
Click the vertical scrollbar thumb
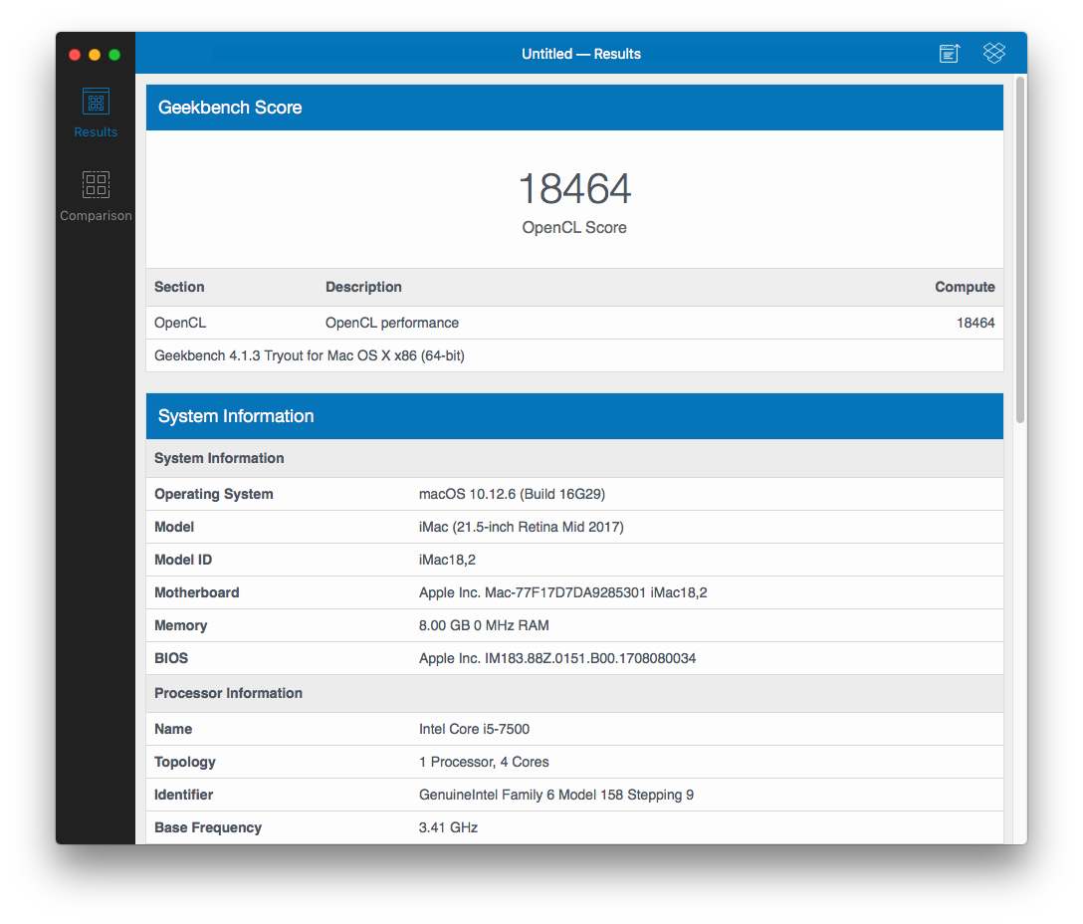click(1019, 249)
